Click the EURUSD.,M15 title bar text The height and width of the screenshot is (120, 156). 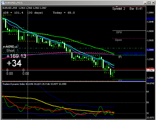pyautogui.click(x=14, y=3)
